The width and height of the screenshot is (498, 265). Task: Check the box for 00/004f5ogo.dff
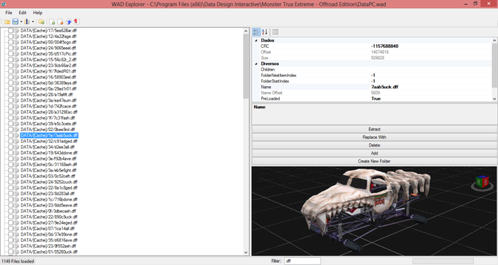click(11, 42)
